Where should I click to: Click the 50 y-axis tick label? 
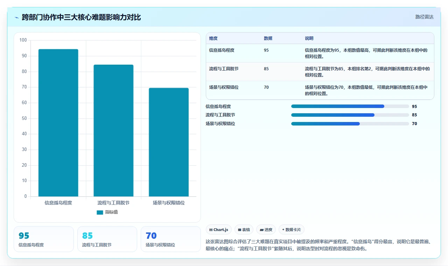click(x=24, y=118)
